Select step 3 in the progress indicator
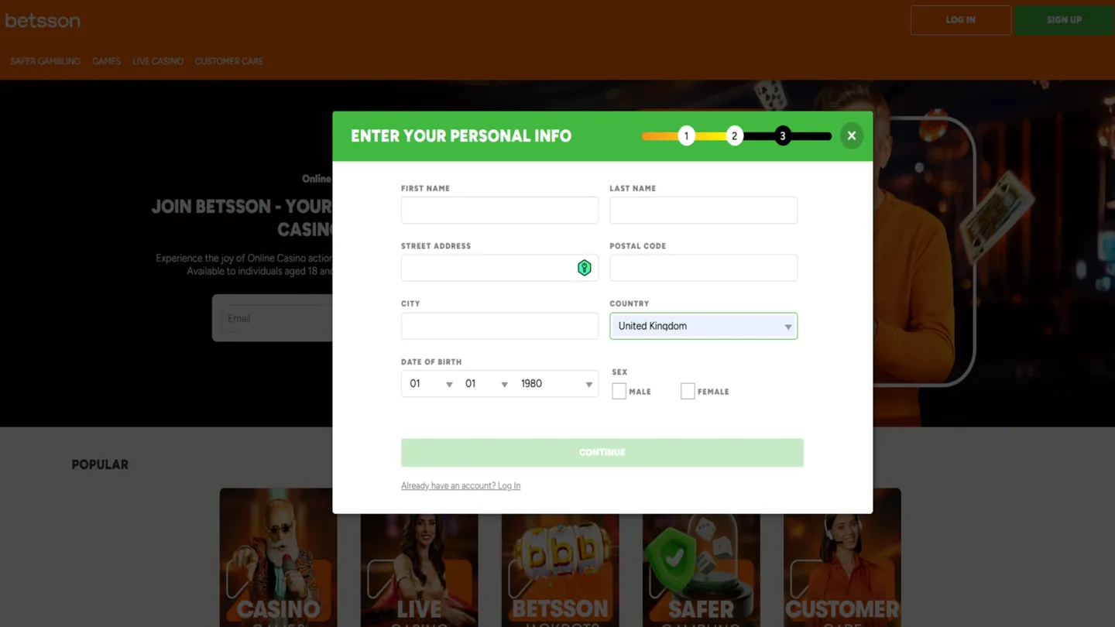 click(x=782, y=135)
